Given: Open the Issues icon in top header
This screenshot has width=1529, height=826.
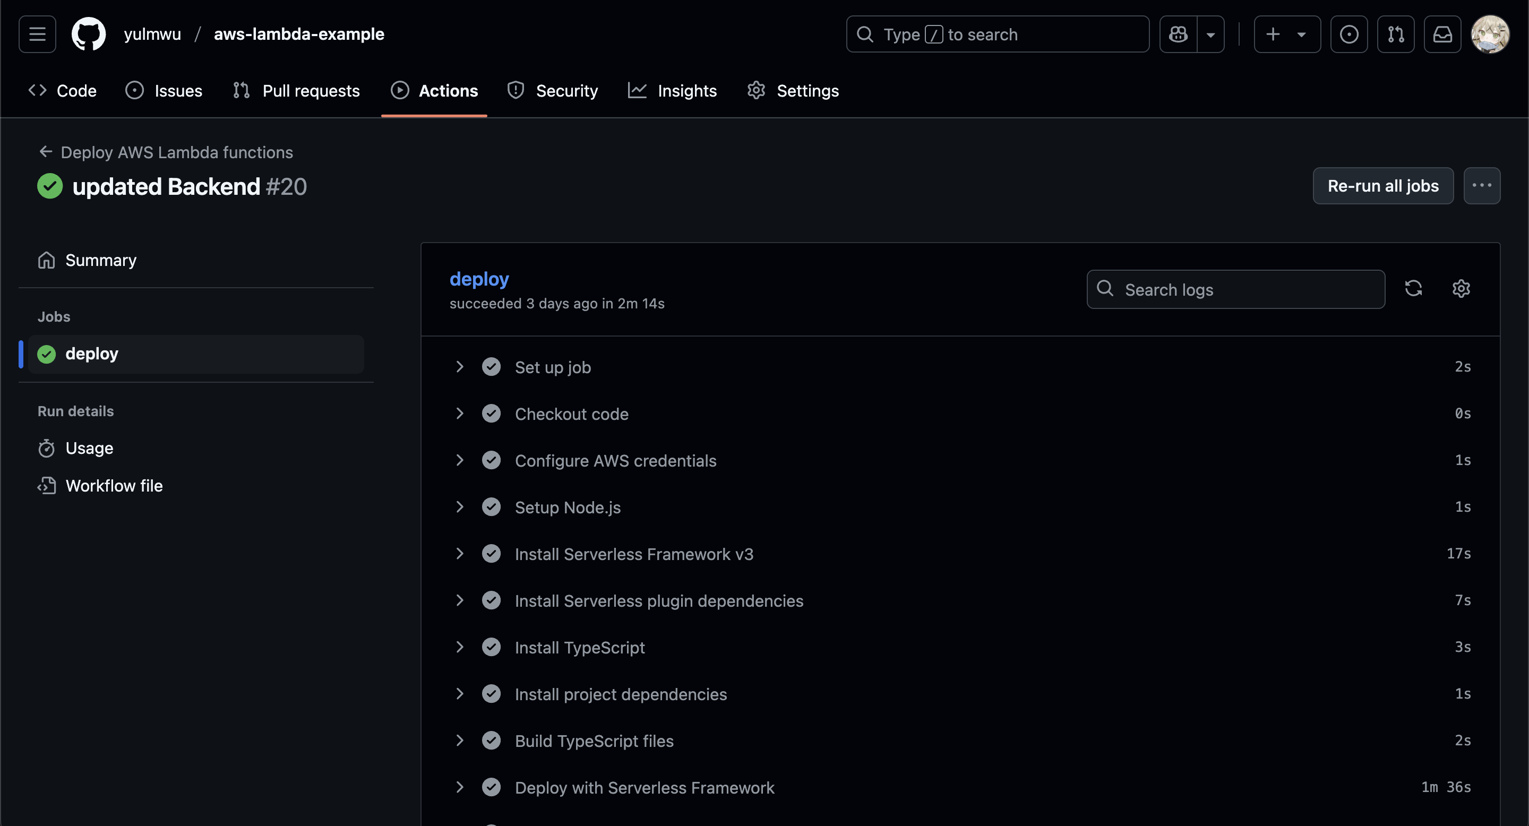Looking at the screenshot, I should (1348, 35).
